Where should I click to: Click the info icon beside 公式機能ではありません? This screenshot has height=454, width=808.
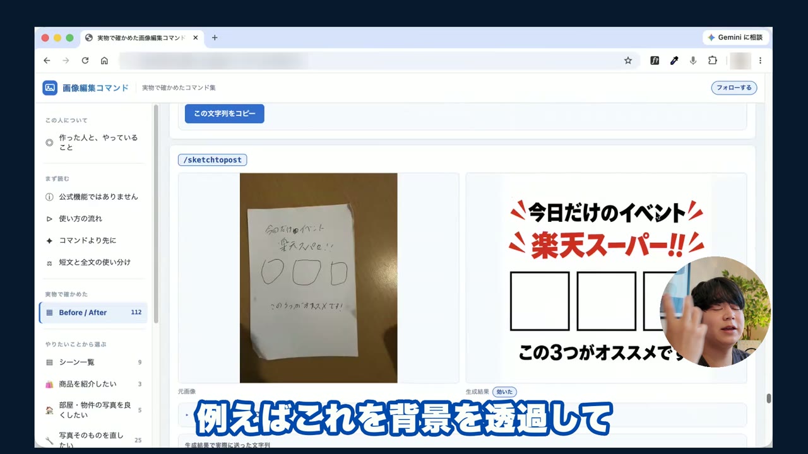(49, 197)
